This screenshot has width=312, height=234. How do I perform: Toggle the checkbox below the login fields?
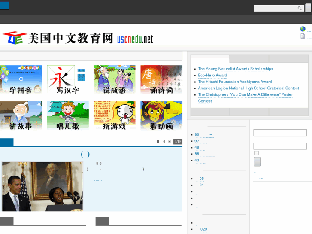point(257,153)
